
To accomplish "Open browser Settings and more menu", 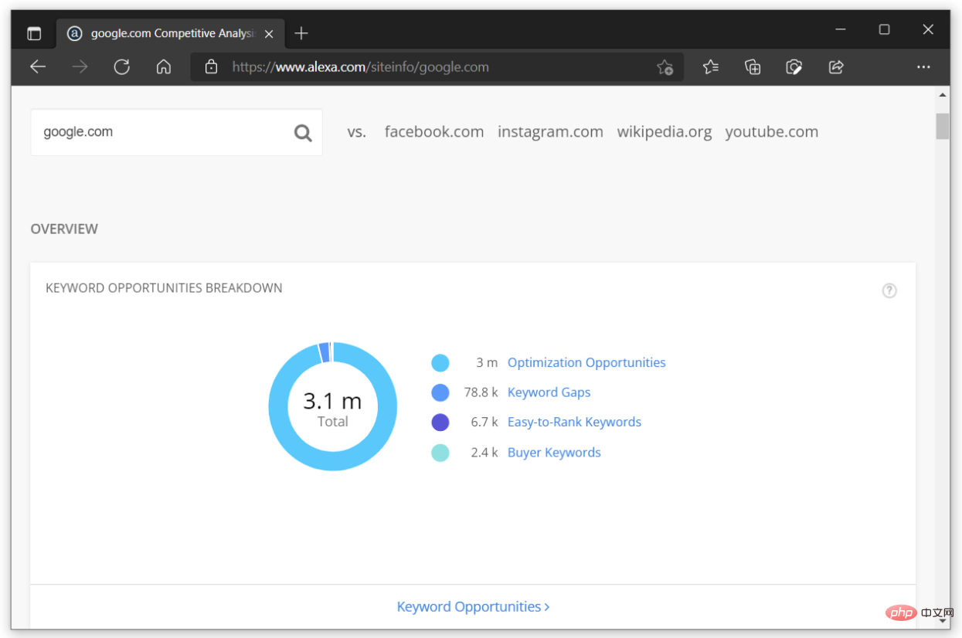I will click(x=923, y=67).
